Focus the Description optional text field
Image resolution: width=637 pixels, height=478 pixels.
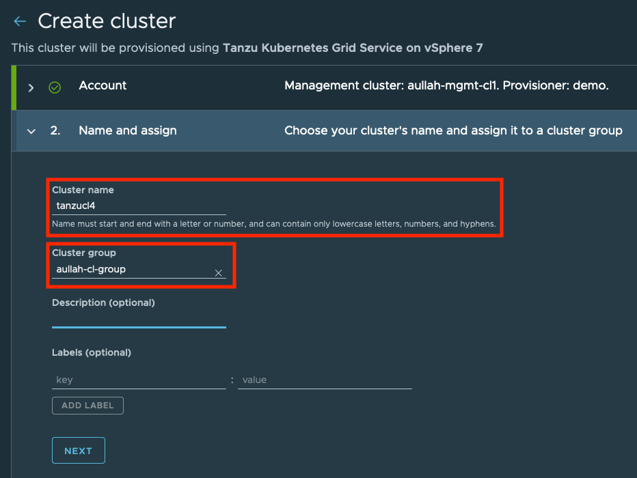point(138,318)
